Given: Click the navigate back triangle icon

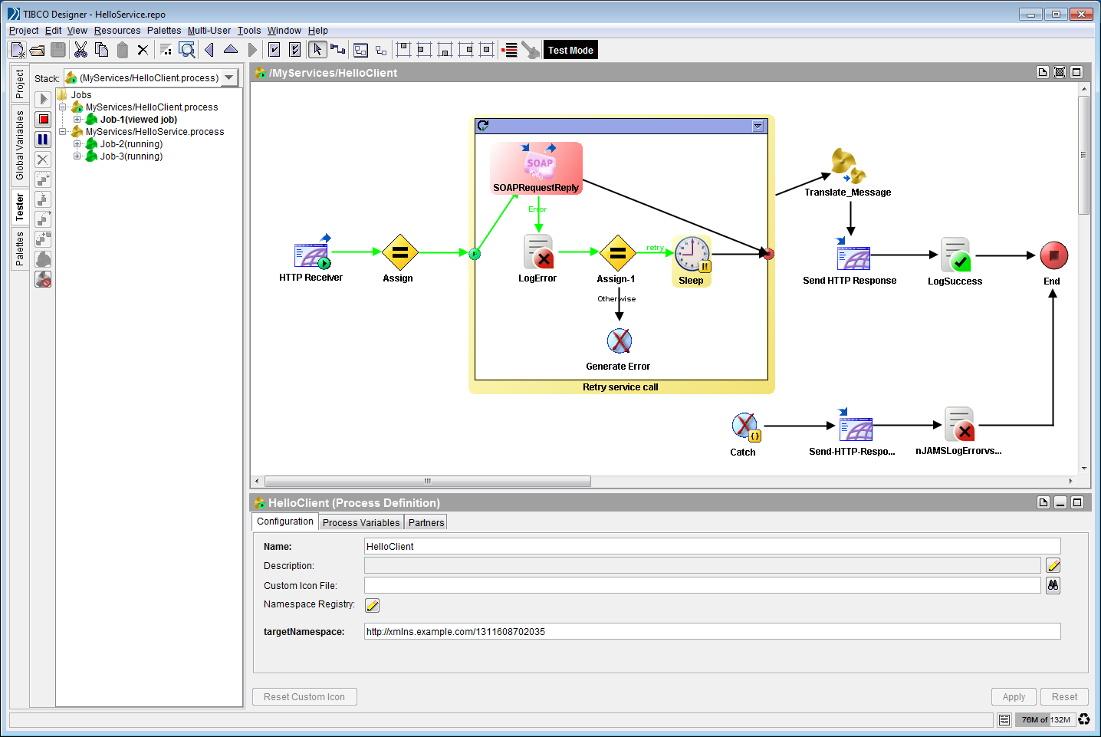Looking at the screenshot, I should coord(209,50).
